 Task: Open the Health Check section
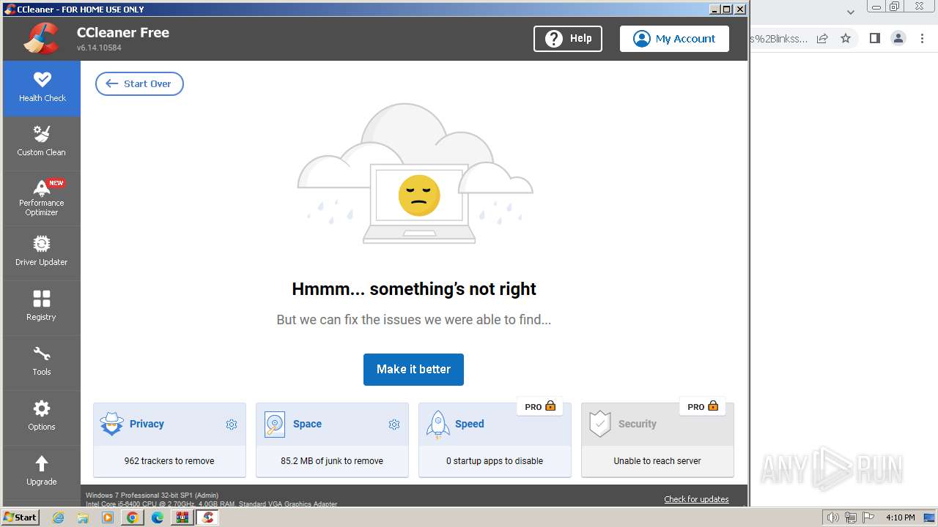pyautogui.click(x=42, y=88)
